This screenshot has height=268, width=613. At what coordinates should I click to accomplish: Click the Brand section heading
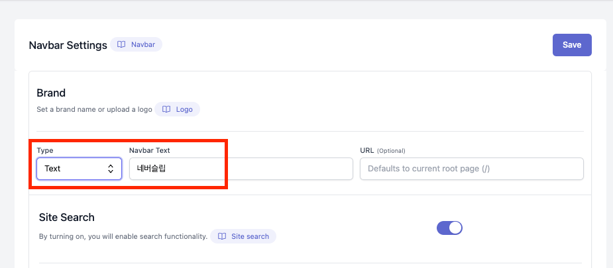(51, 93)
